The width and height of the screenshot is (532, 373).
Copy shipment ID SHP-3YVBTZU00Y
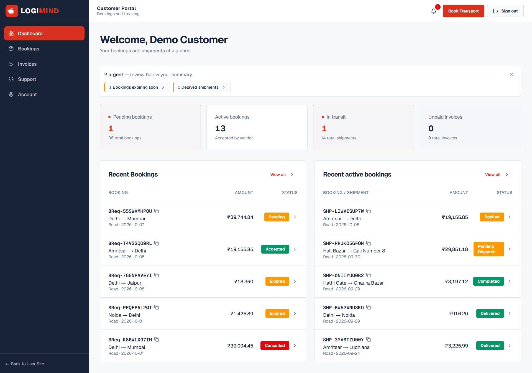coord(369,339)
